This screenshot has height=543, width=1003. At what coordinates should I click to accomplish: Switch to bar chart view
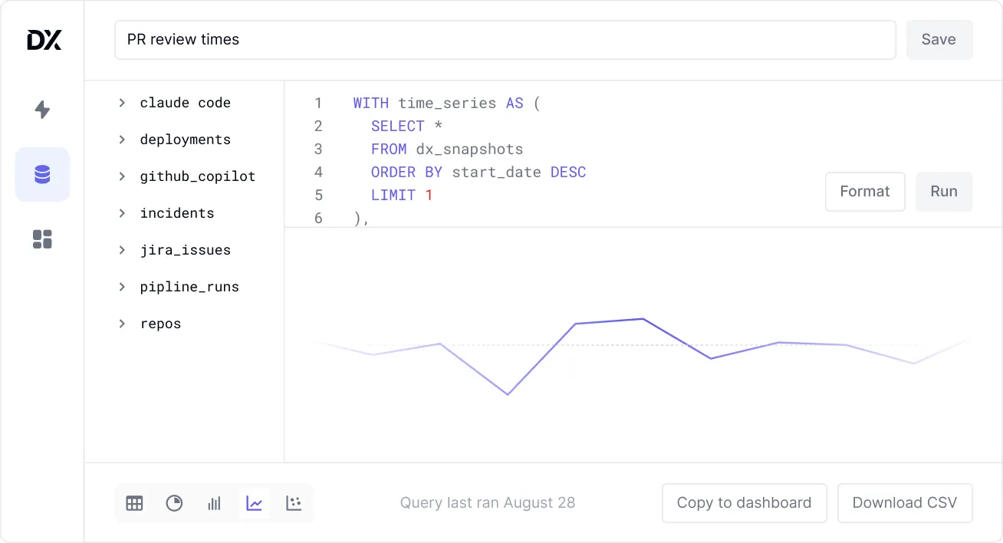click(x=215, y=503)
